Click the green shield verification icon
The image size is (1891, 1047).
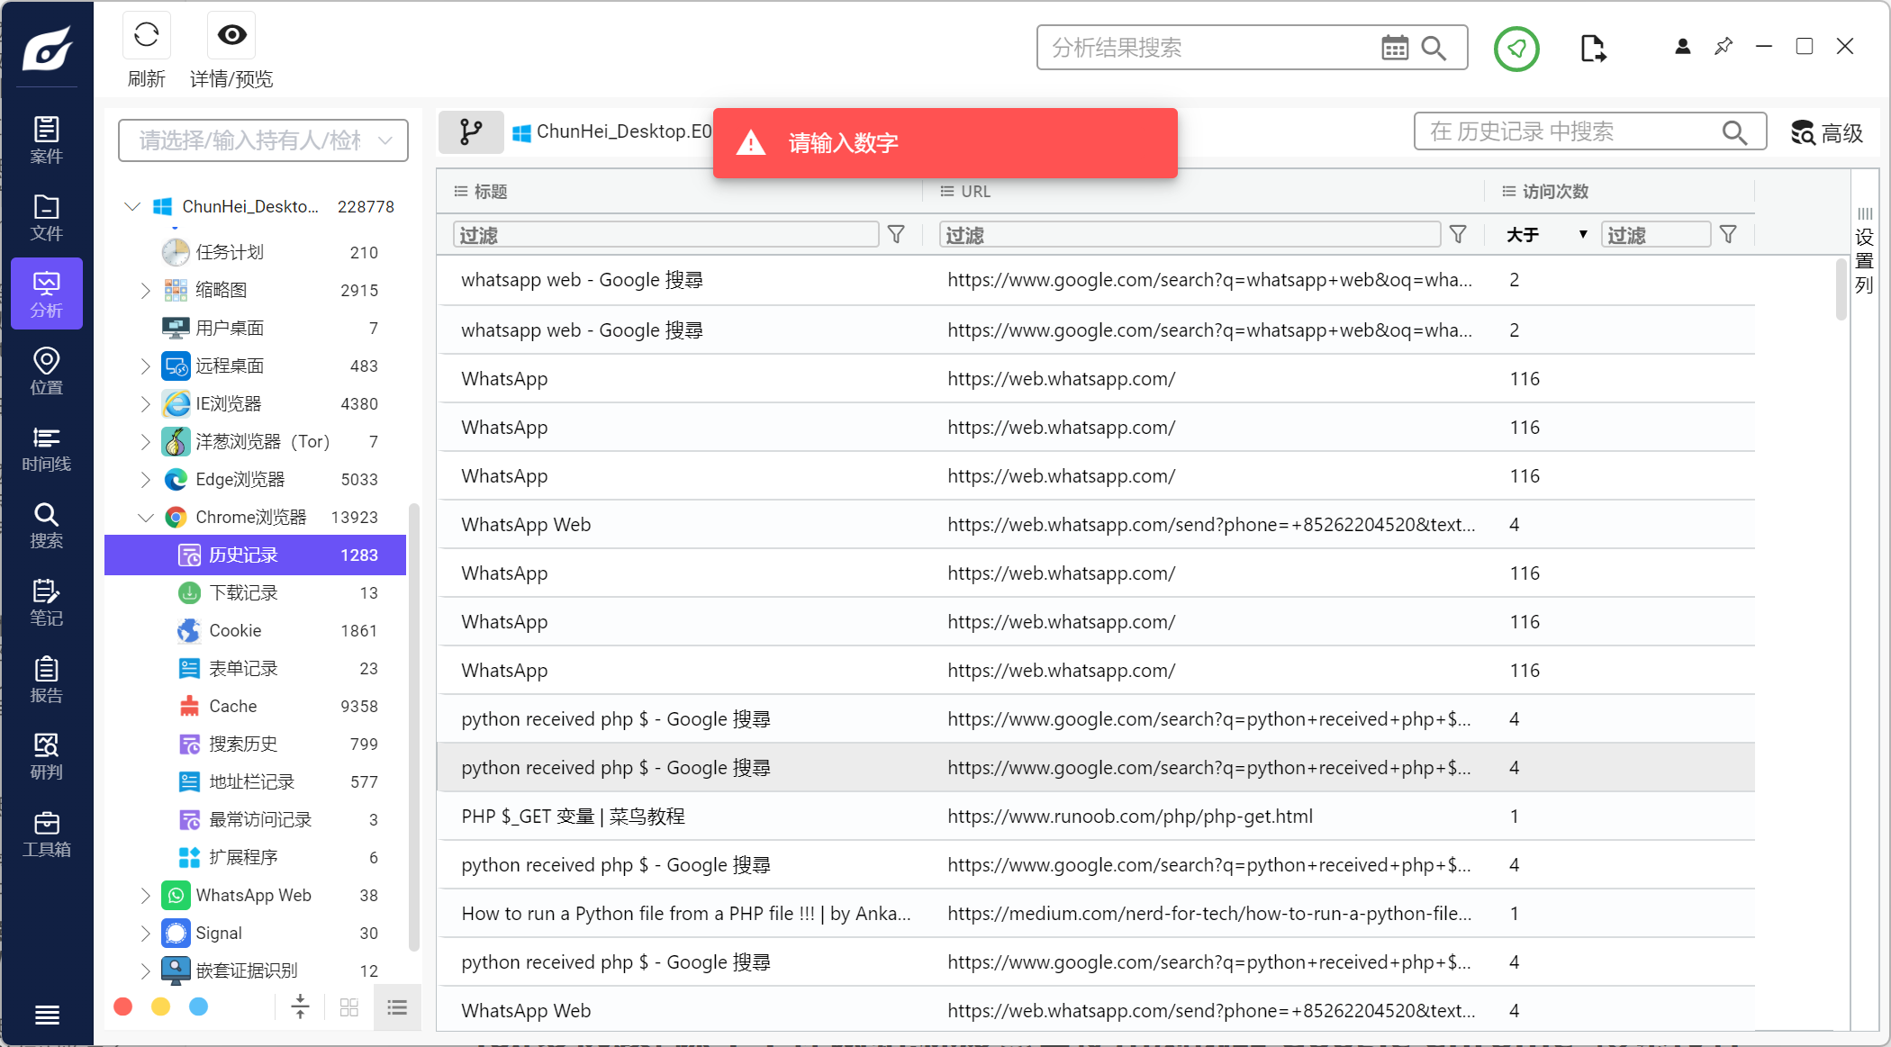[x=1516, y=49]
